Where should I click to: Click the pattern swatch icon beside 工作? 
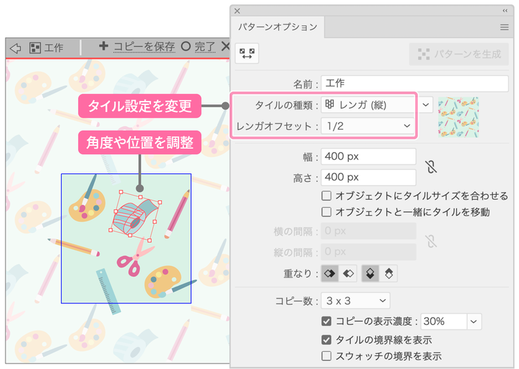35,48
